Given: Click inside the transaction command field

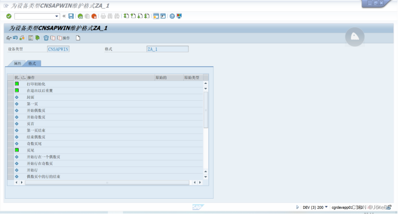Looking at the screenshot, I should click(x=35, y=16).
